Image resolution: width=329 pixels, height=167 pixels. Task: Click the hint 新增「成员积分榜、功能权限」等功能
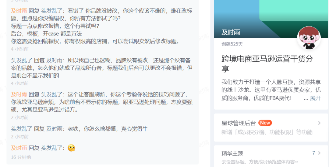click(x=267, y=132)
